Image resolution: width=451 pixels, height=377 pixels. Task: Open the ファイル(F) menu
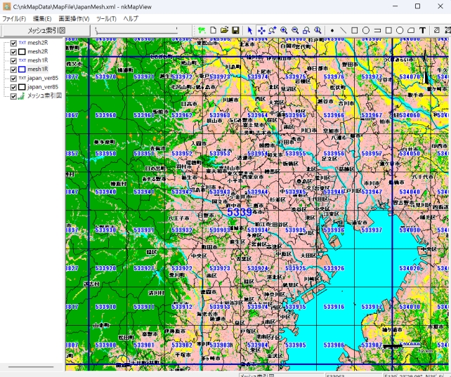click(13, 18)
